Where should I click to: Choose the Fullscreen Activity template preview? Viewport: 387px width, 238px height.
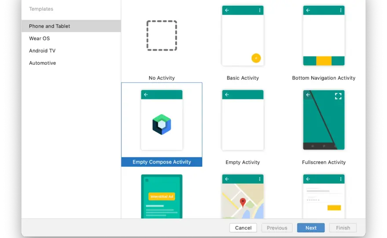(324, 120)
